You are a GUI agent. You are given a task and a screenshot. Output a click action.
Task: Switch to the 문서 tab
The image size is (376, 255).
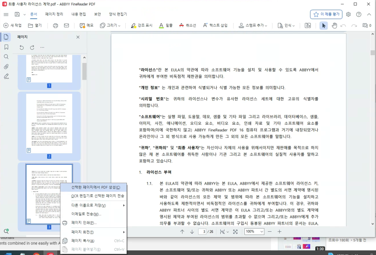[33, 14]
